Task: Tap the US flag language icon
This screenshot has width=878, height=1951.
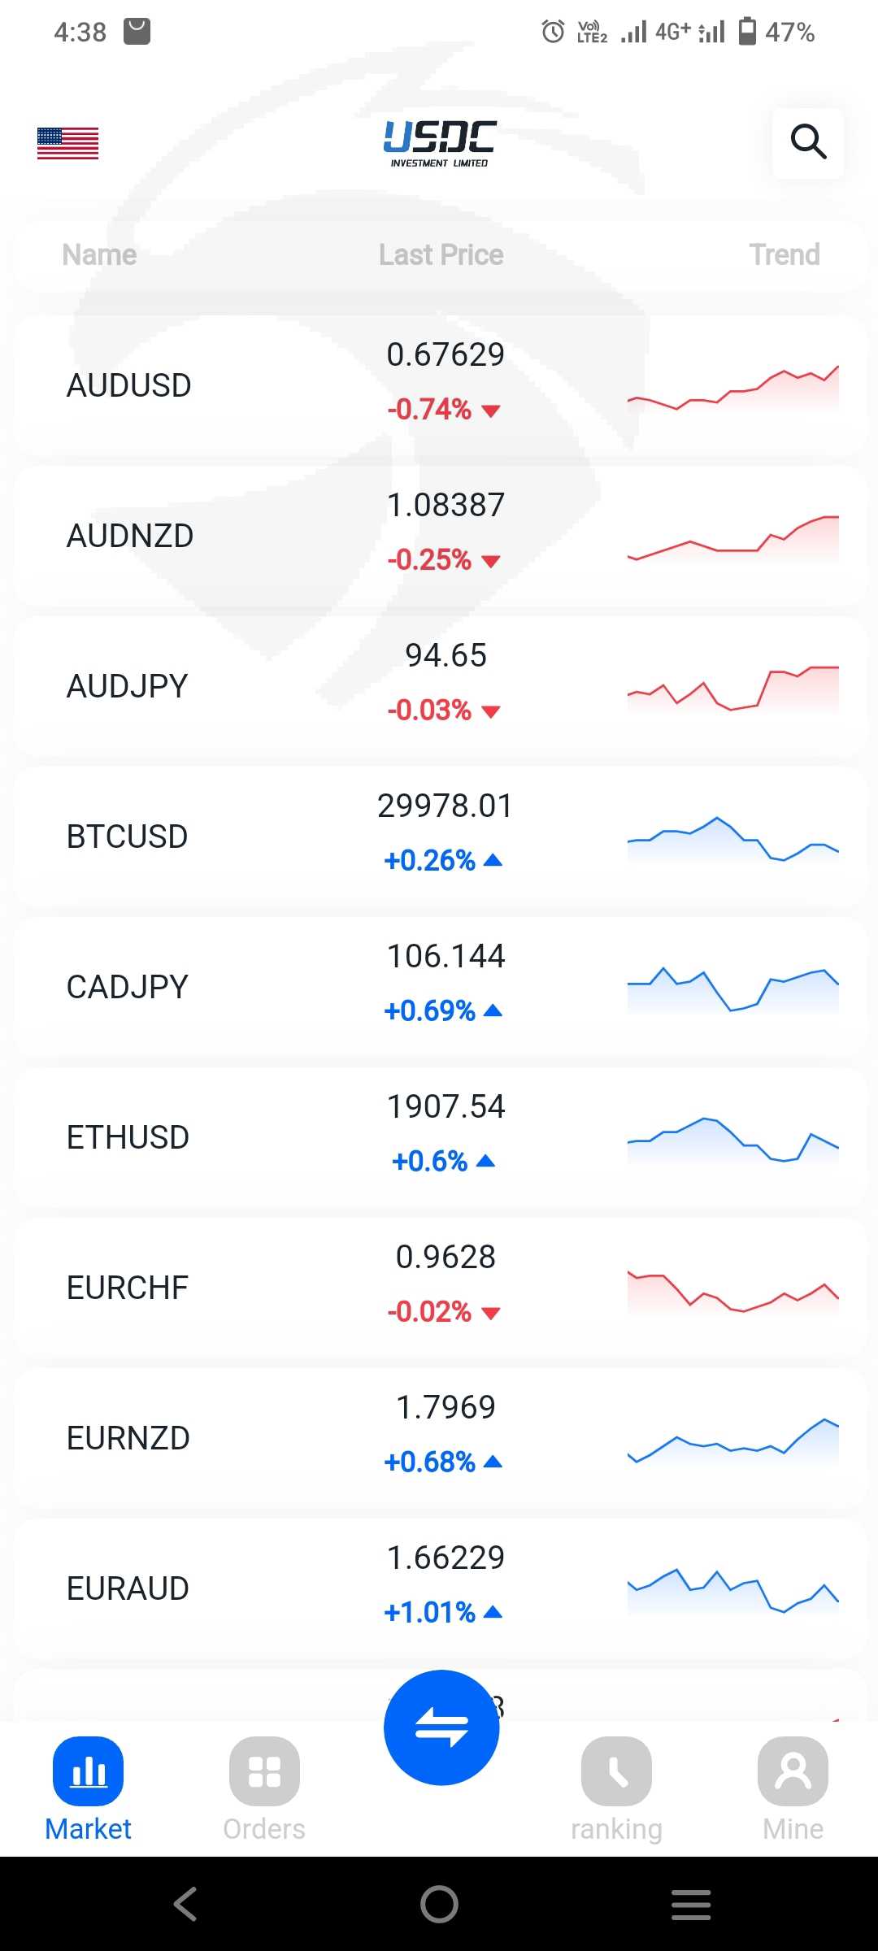Action: (x=68, y=144)
